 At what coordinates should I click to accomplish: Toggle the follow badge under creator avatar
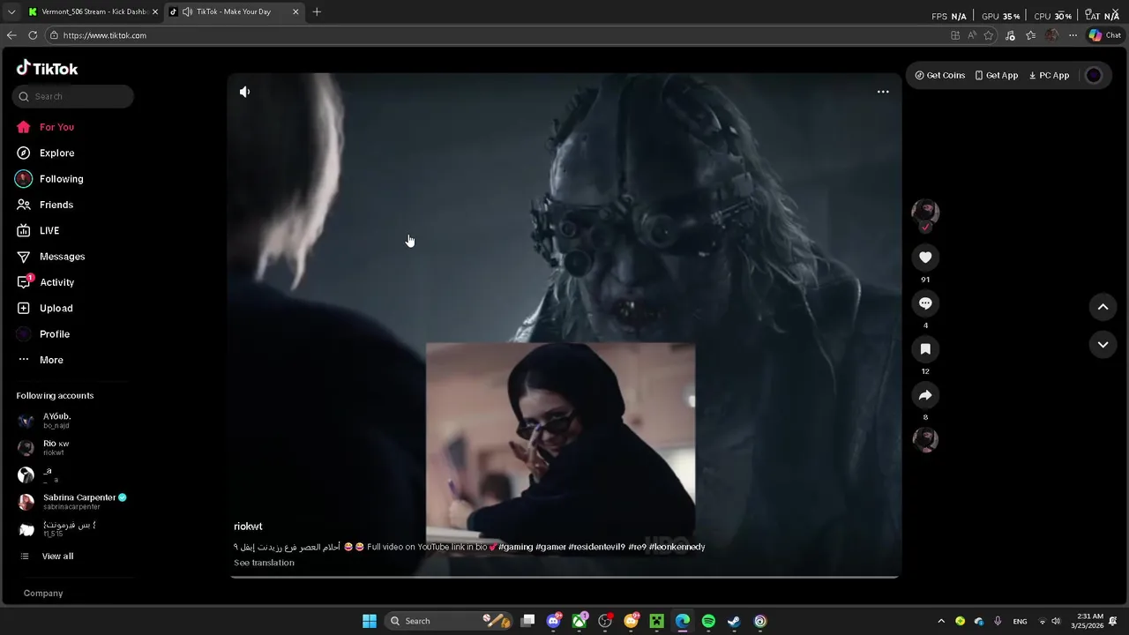click(925, 228)
